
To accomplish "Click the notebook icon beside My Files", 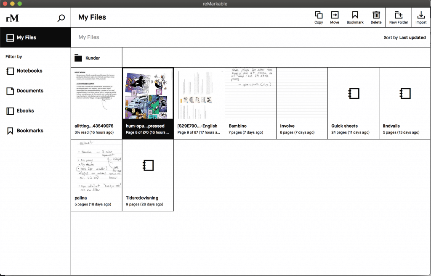I will pos(10,37).
